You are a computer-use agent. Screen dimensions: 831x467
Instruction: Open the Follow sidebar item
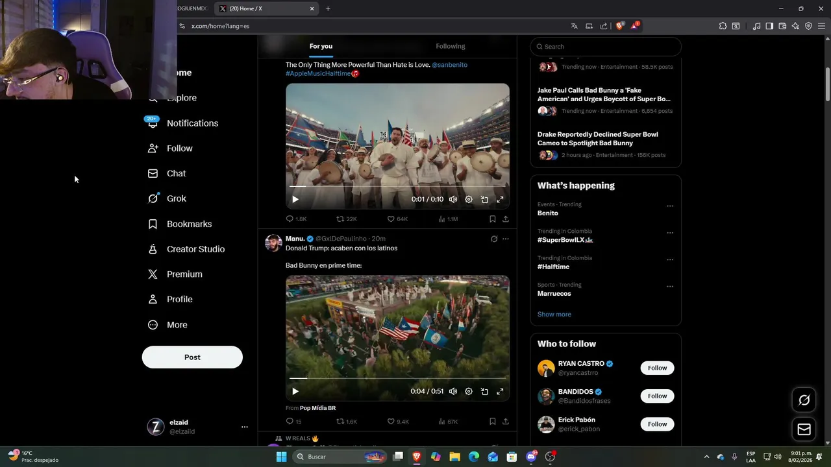click(x=170, y=149)
